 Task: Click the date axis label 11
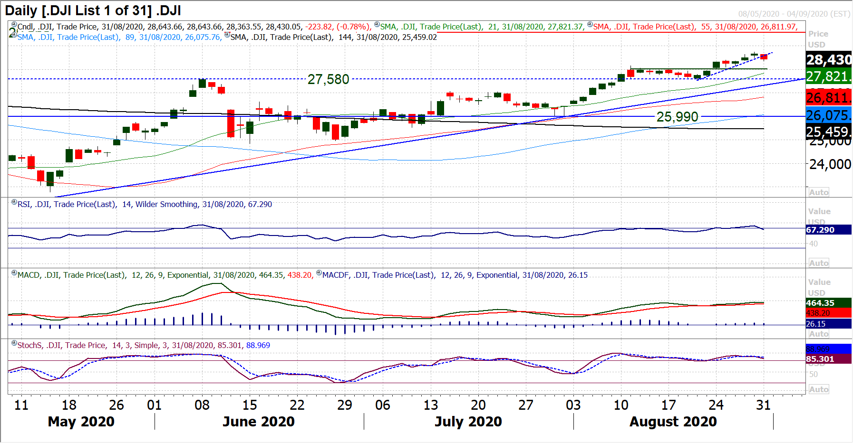(21, 405)
